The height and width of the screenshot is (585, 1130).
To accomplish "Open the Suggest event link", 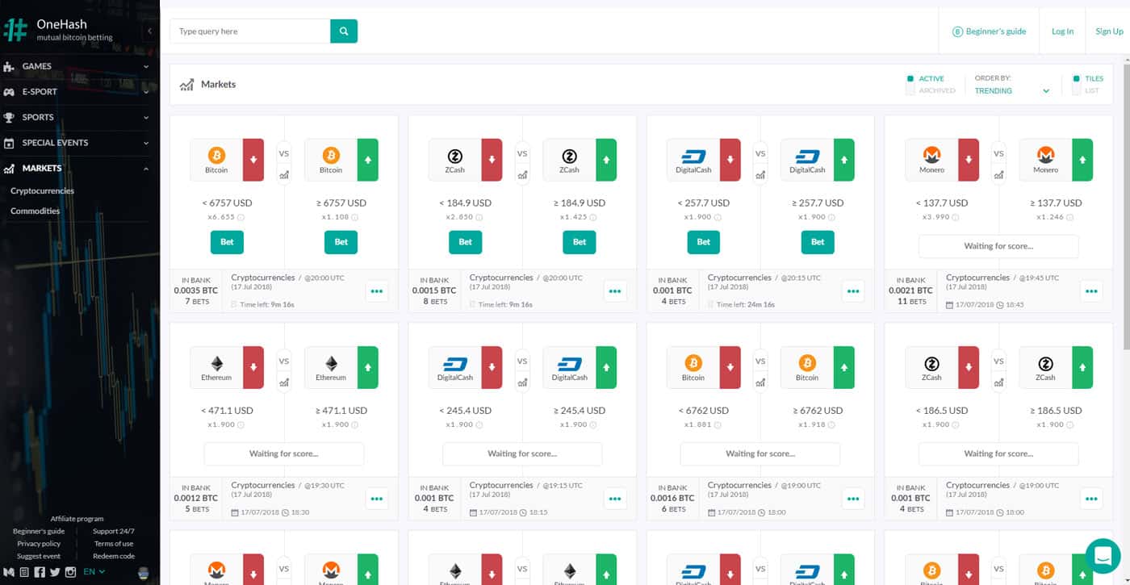I will tap(39, 556).
